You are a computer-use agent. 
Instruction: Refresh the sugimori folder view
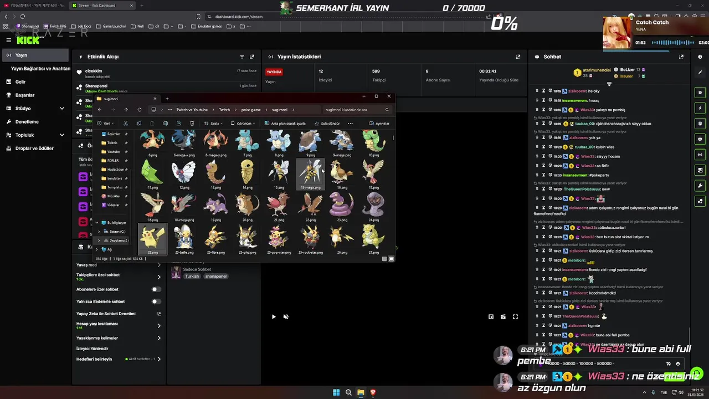coord(140,110)
